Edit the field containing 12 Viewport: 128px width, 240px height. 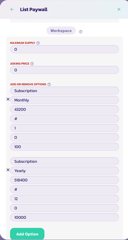click(x=65, y=199)
